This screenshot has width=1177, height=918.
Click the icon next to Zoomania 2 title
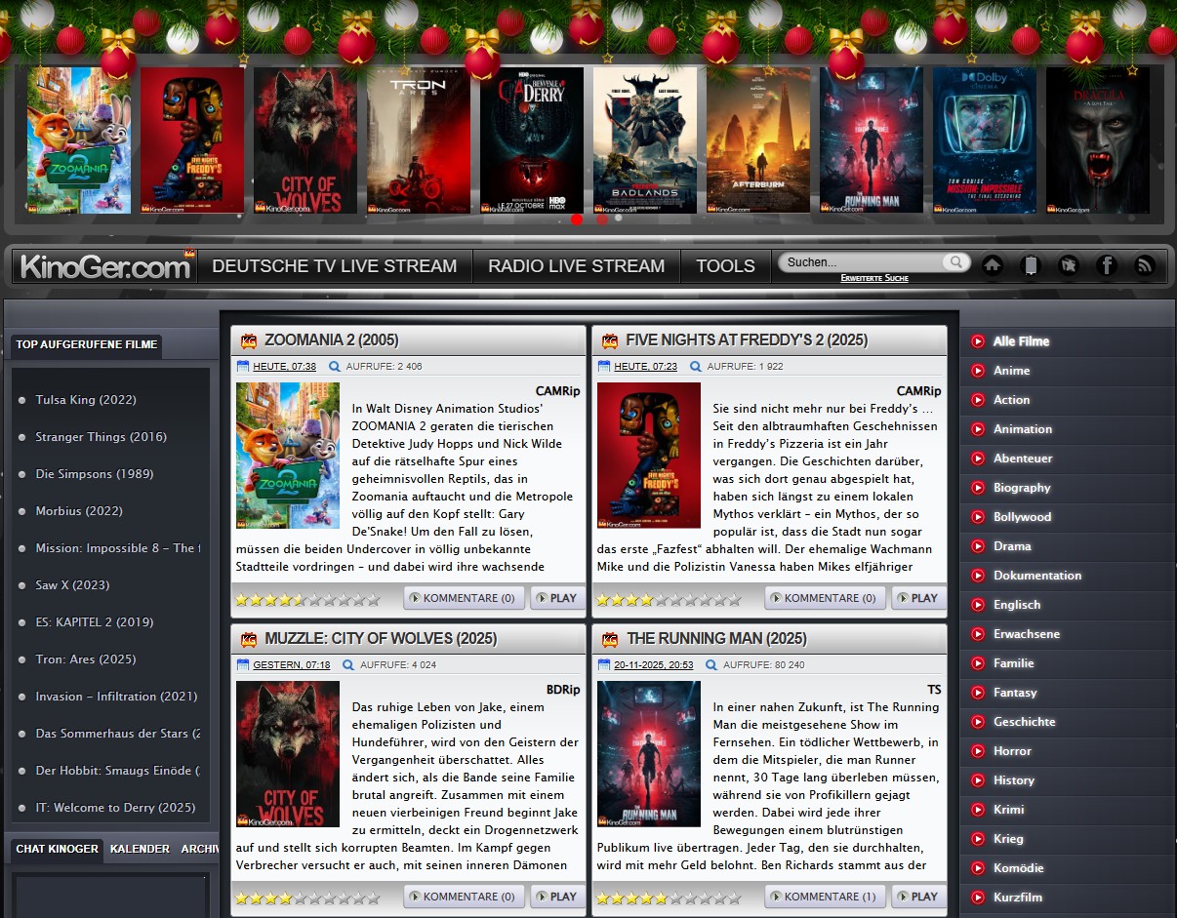[249, 340]
